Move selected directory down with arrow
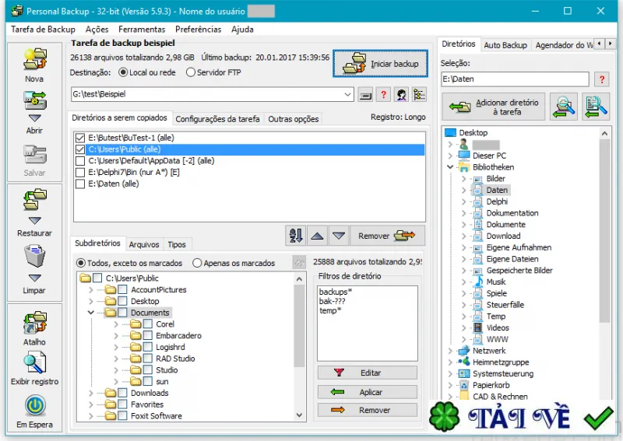 pyautogui.click(x=339, y=236)
